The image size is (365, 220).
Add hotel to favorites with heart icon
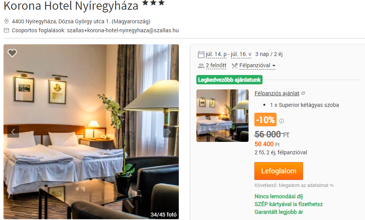12,53
